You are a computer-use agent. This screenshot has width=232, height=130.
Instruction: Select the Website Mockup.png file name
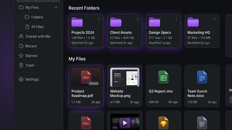[120, 93]
